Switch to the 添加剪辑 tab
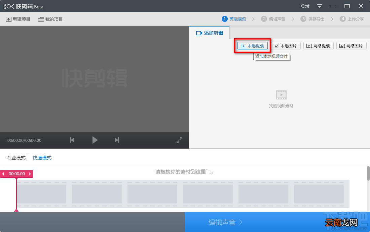The width and height of the screenshot is (370, 232). click(209, 33)
